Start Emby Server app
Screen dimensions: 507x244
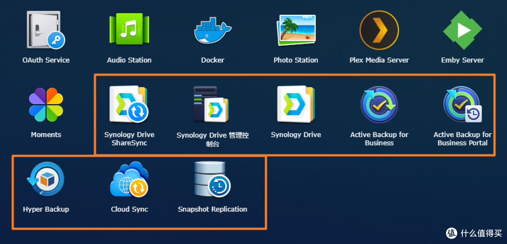(x=462, y=30)
